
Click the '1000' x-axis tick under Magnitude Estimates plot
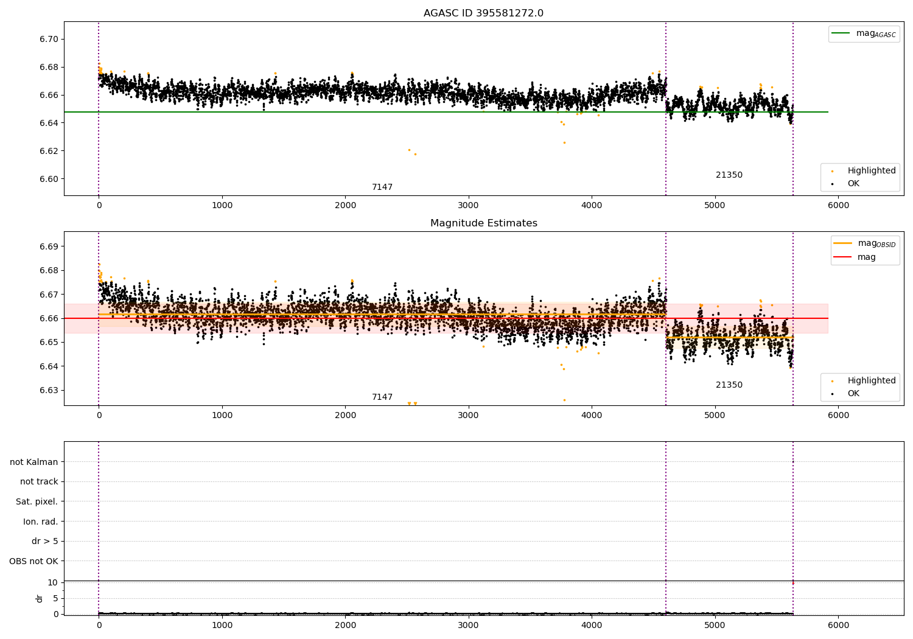(x=222, y=416)
